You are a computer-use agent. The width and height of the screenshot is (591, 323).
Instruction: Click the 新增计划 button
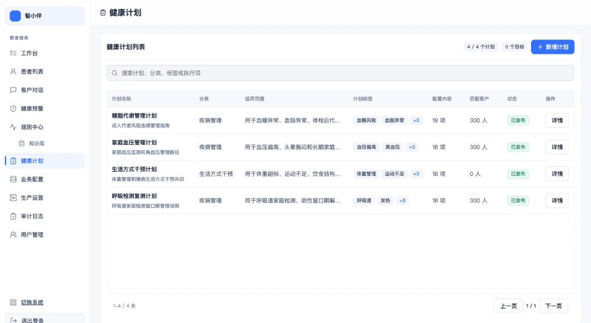(553, 47)
